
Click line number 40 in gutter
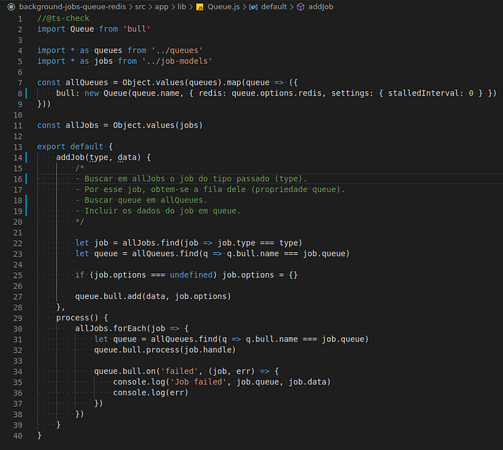(18, 436)
